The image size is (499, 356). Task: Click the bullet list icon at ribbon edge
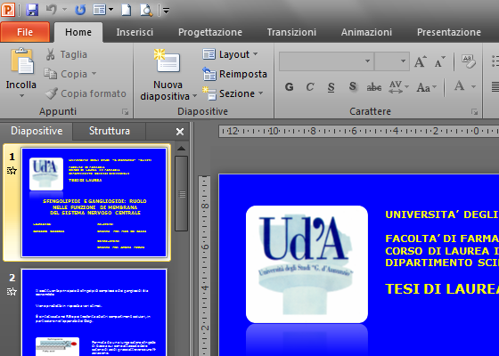click(495, 61)
